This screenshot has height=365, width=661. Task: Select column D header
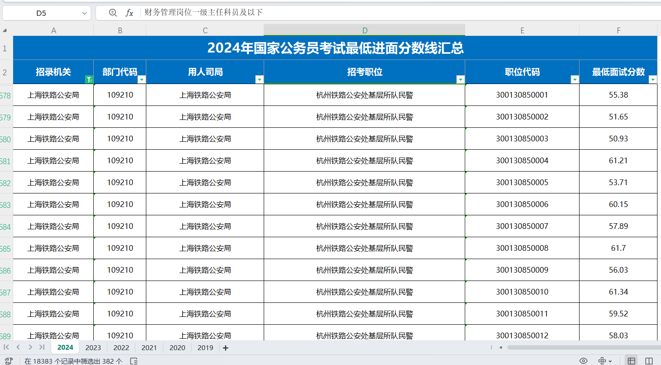(x=364, y=30)
